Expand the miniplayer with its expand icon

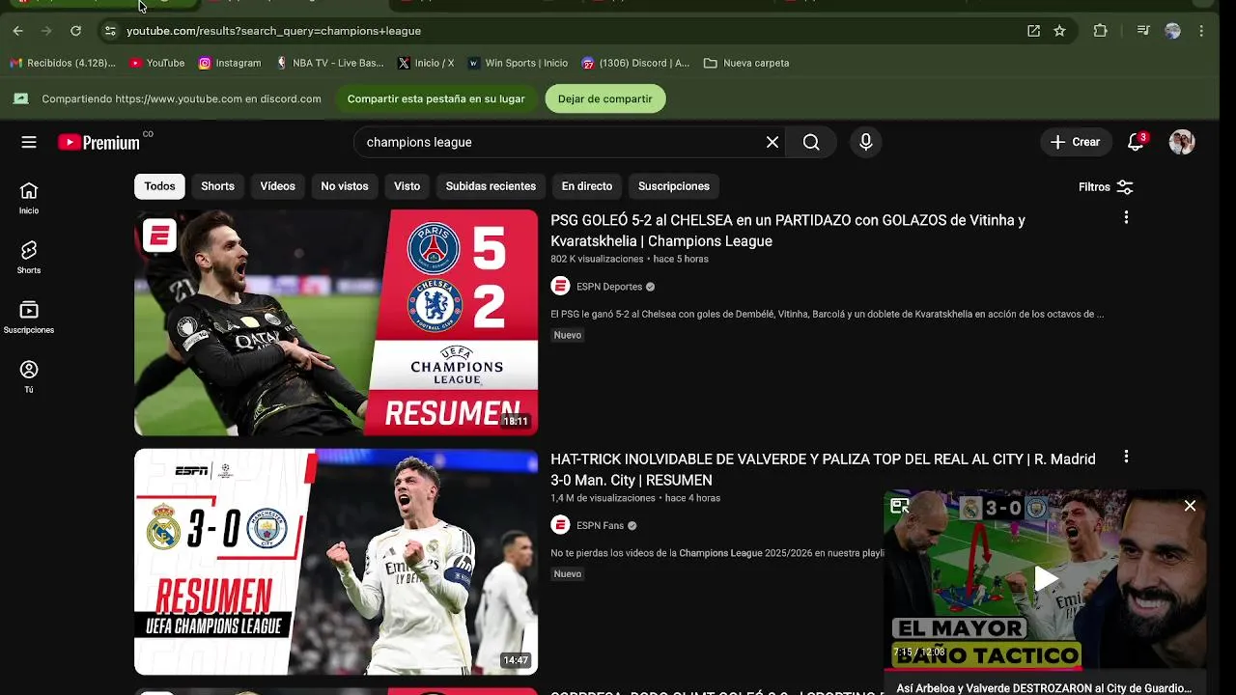tap(900, 506)
